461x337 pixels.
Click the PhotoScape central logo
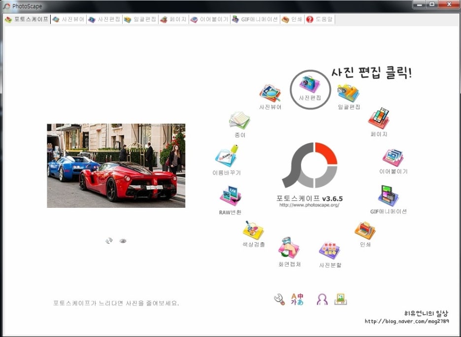pos(310,165)
